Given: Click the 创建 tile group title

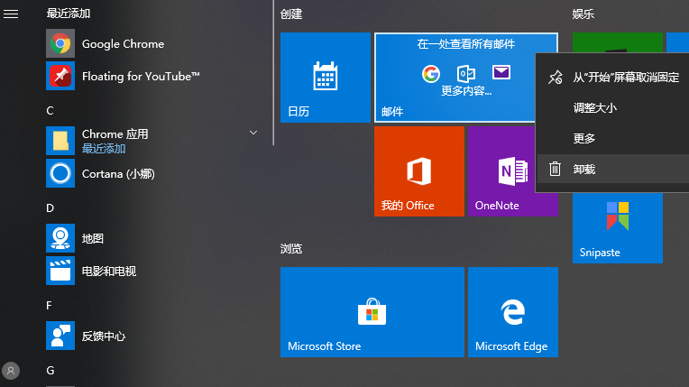Looking at the screenshot, I should click(291, 14).
